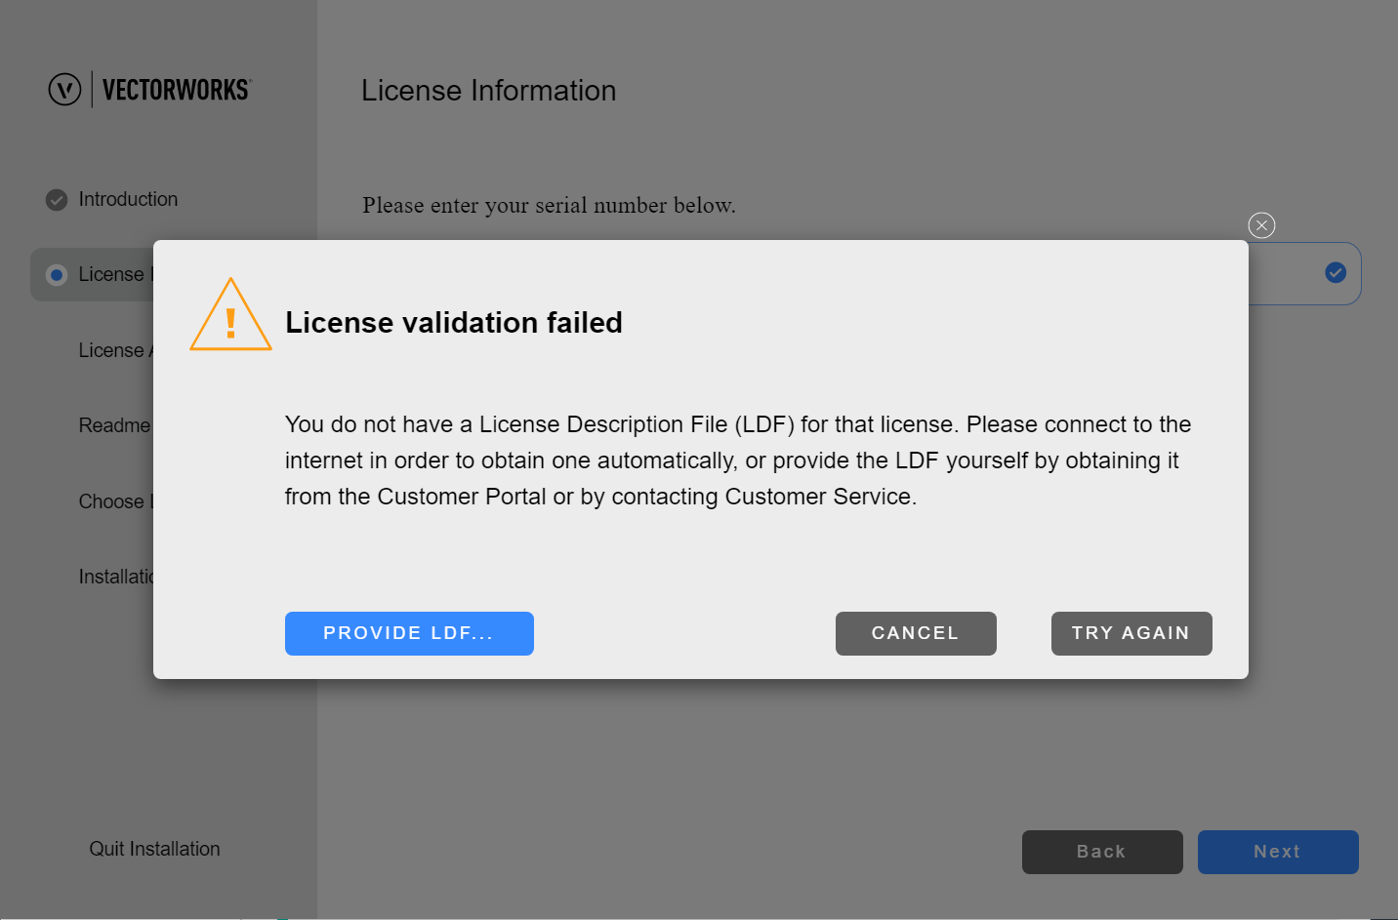This screenshot has height=920, width=1398.
Task: Dismiss the dialog using the X icon
Action: tap(1260, 225)
